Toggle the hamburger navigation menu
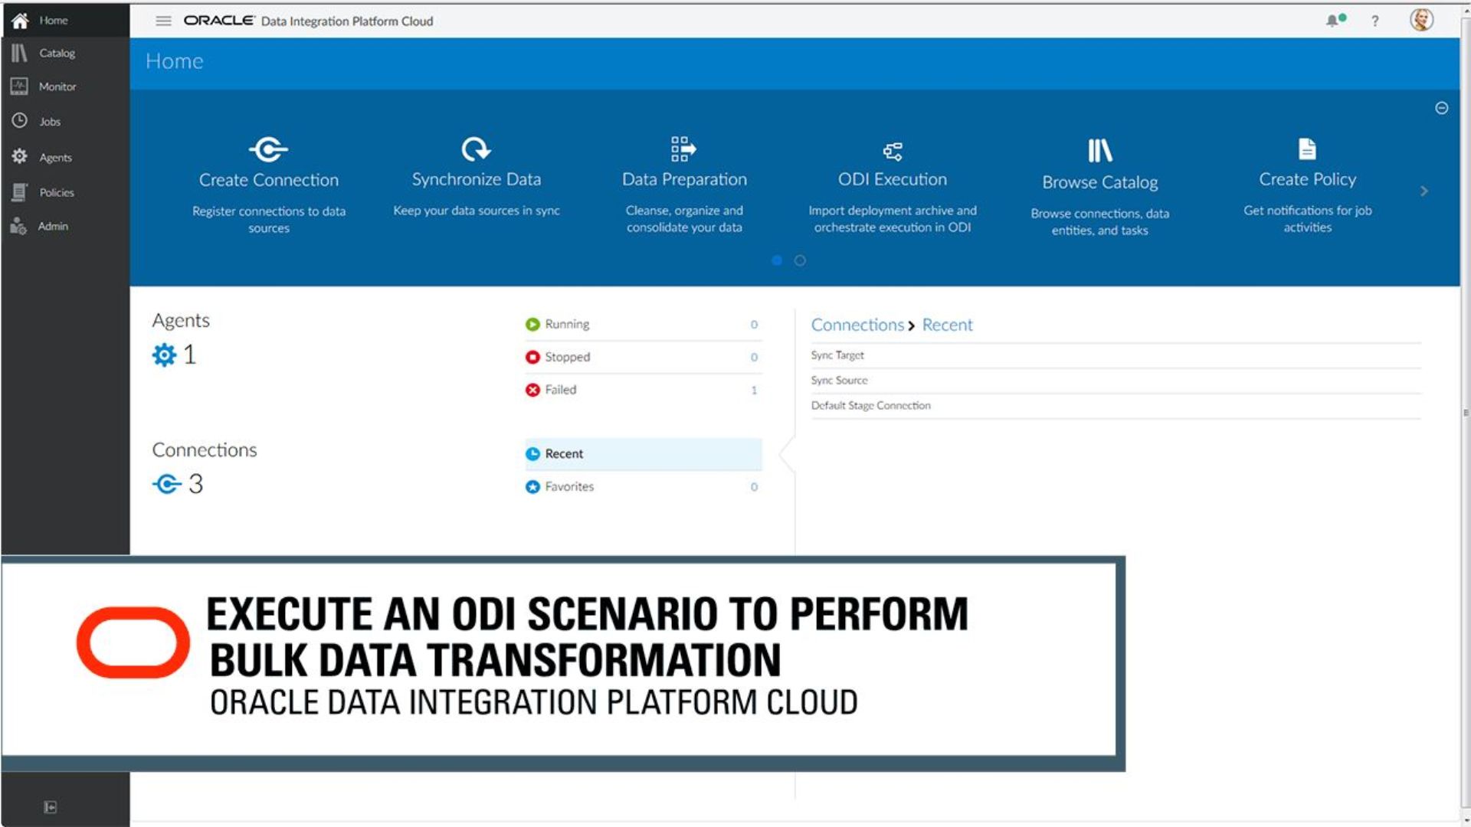1471x827 pixels. (163, 21)
